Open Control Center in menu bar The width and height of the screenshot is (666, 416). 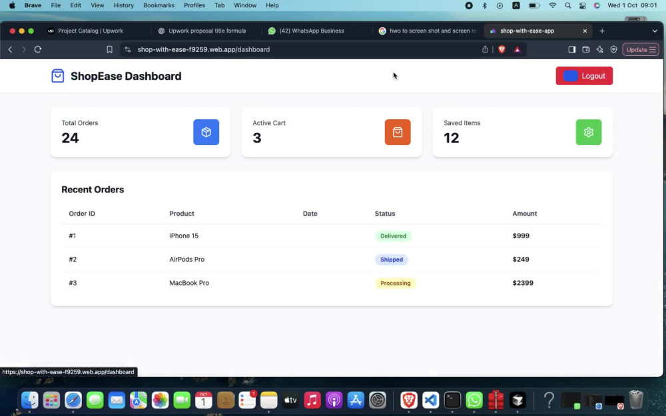(583, 5)
